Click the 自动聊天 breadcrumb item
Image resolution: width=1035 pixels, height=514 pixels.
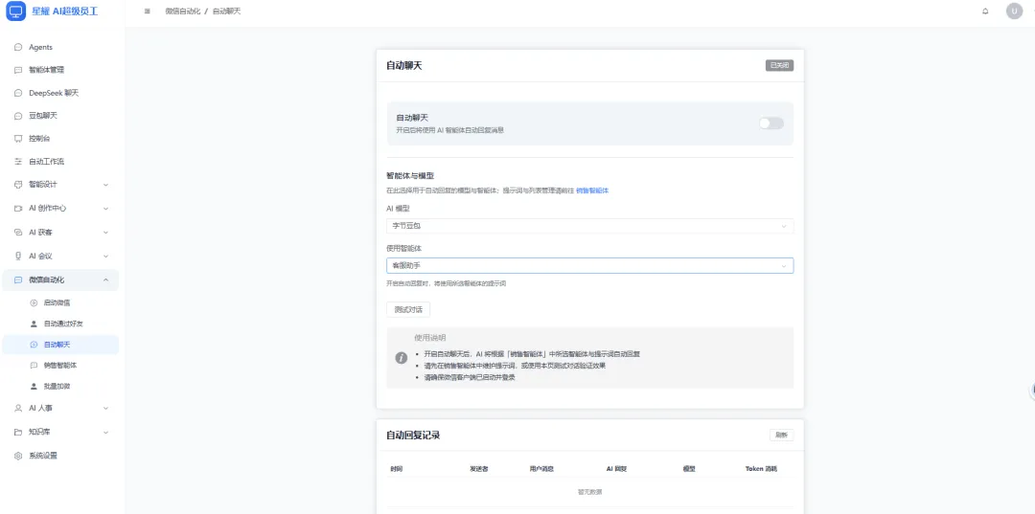tap(226, 11)
